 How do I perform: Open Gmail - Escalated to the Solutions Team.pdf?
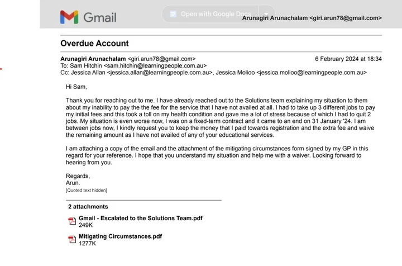pos(140,218)
